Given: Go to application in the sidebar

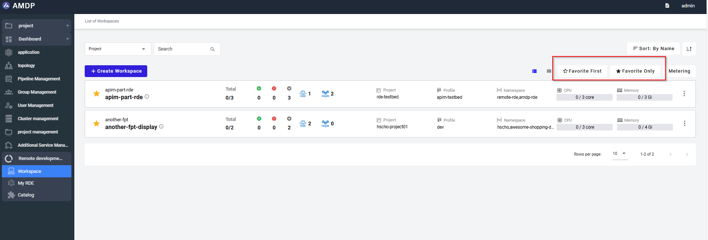Looking at the screenshot, I should (x=28, y=52).
